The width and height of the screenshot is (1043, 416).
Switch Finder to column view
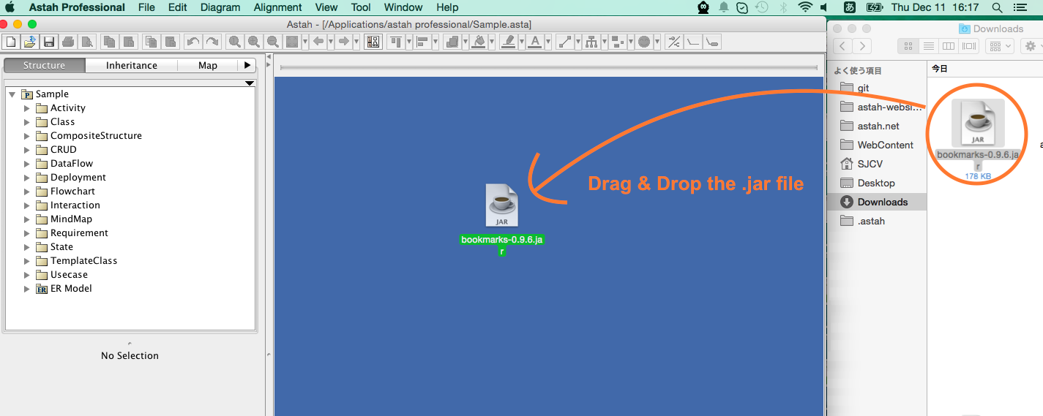[x=949, y=46]
